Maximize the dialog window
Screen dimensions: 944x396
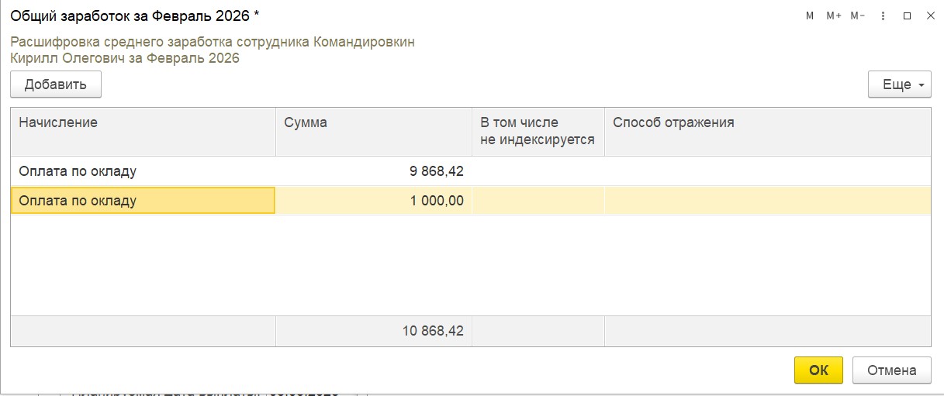pos(907,15)
